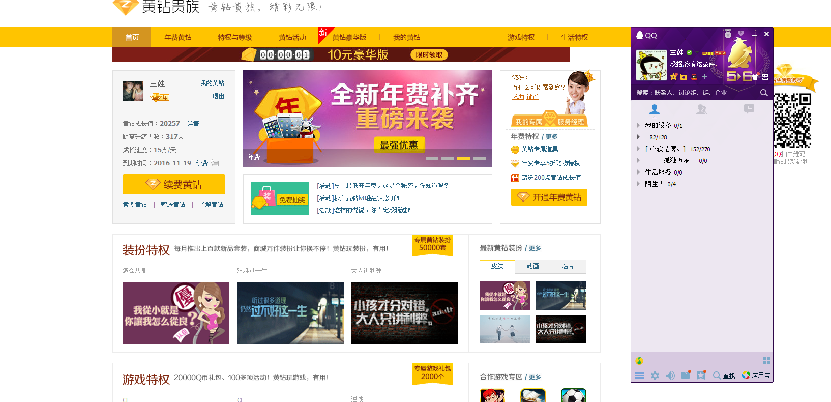
Task: Click the red QQ penguin app icon
Action: tap(694, 77)
